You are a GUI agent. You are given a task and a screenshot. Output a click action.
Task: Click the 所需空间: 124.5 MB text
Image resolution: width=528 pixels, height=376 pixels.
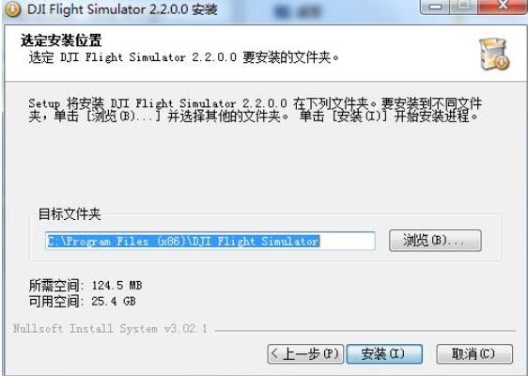pyautogui.click(x=85, y=286)
